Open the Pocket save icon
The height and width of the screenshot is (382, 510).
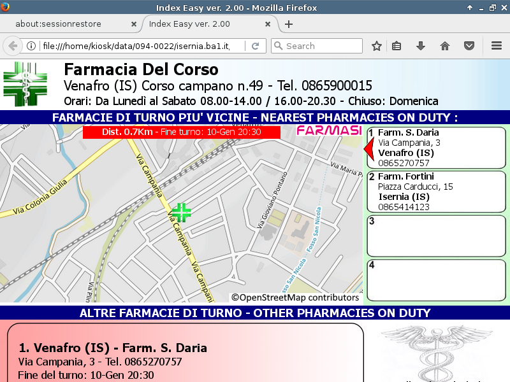point(469,46)
